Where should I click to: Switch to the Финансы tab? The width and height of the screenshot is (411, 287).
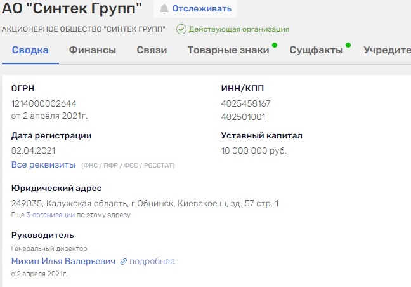(92, 50)
